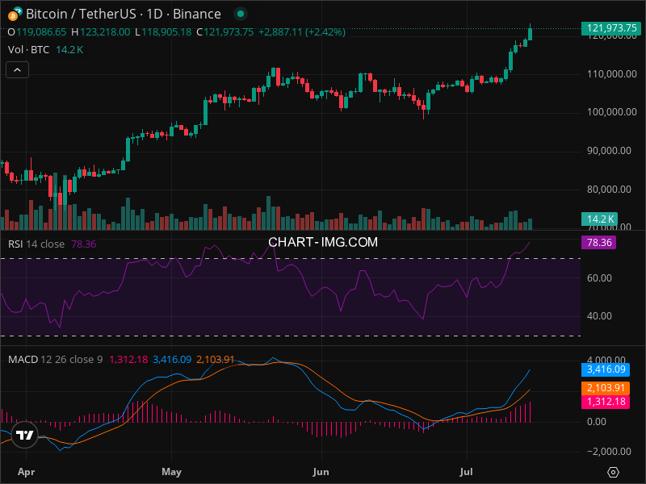Click the May label on the time axis

tap(171, 472)
